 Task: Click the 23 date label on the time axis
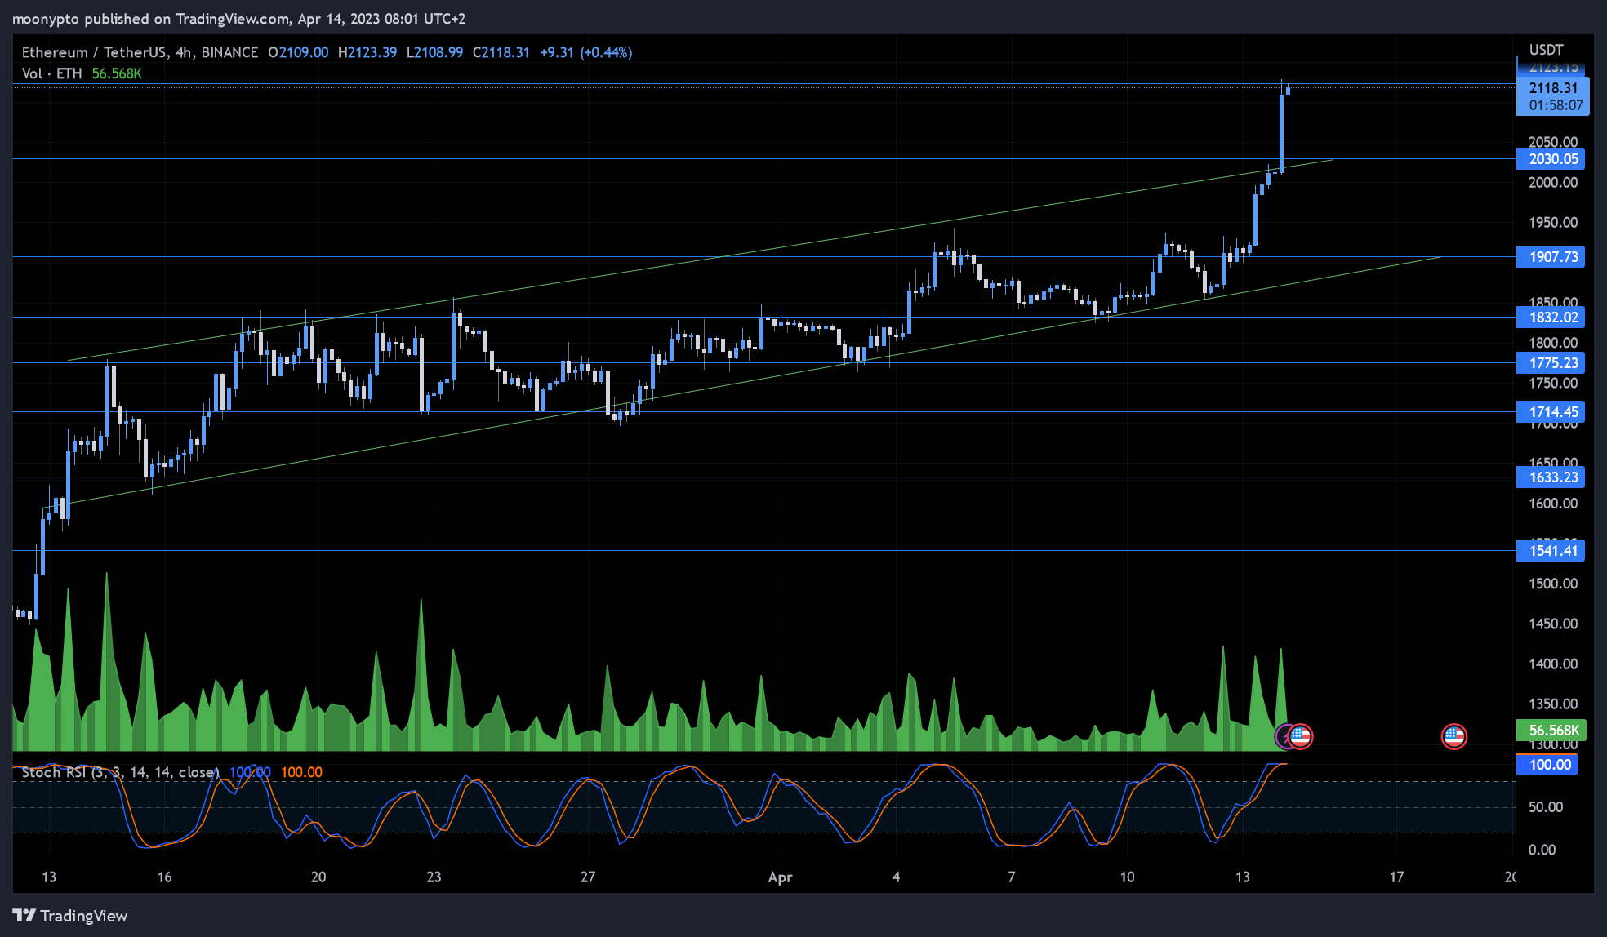pyautogui.click(x=434, y=877)
